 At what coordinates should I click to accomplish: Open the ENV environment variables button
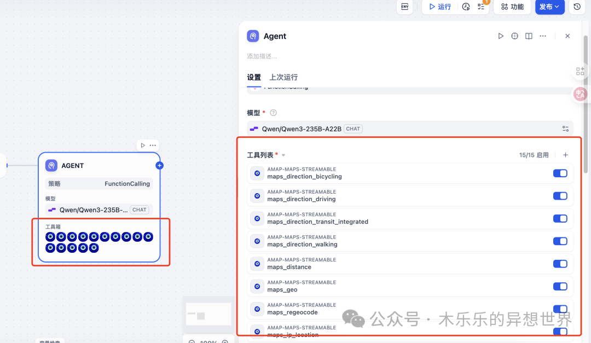tap(404, 7)
